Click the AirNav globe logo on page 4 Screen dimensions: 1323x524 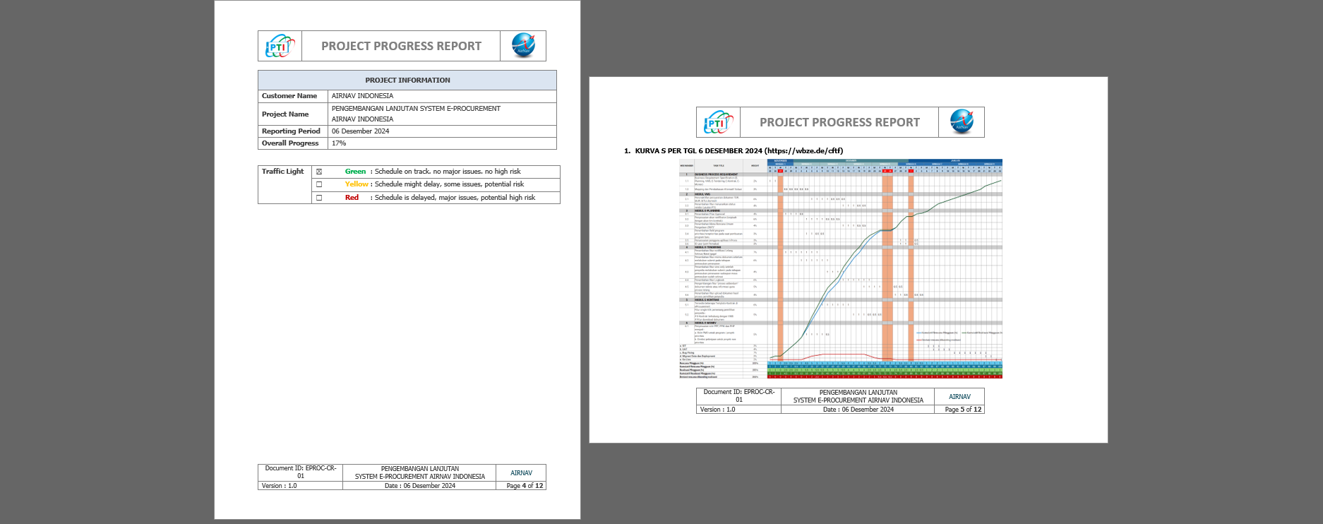click(x=523, y=45)
